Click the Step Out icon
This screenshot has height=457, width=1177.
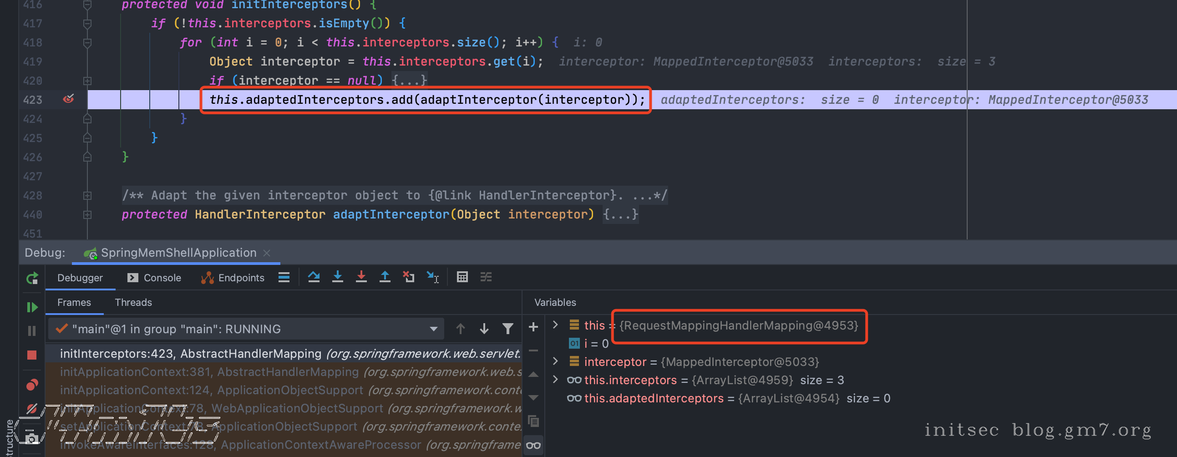click(385, 277)
